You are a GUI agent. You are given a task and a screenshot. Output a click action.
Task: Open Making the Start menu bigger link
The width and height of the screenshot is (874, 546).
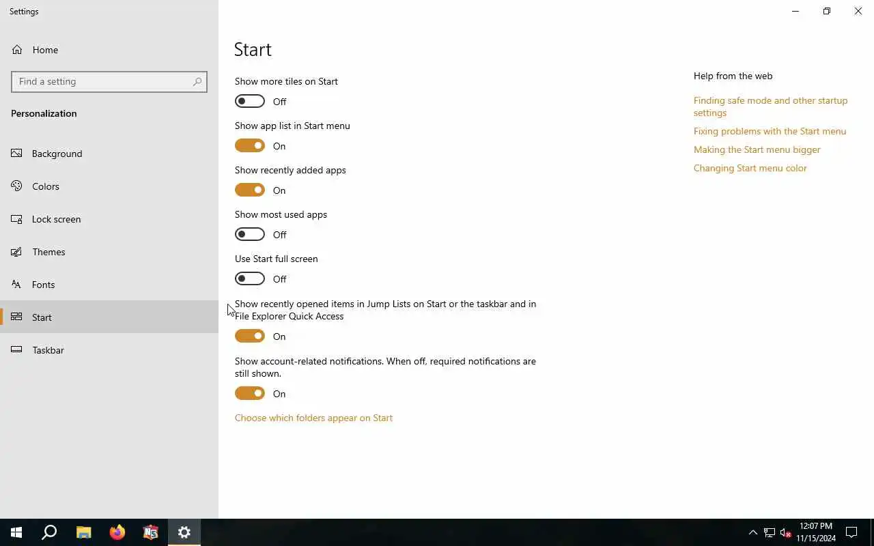(757, 149)
